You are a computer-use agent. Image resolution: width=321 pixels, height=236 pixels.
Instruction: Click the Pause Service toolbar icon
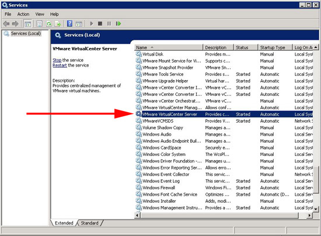(109, 24)
